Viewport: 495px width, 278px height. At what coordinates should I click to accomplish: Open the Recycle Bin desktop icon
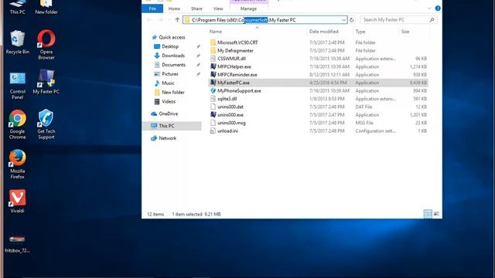pyautogui.click(x=17, y=42)
